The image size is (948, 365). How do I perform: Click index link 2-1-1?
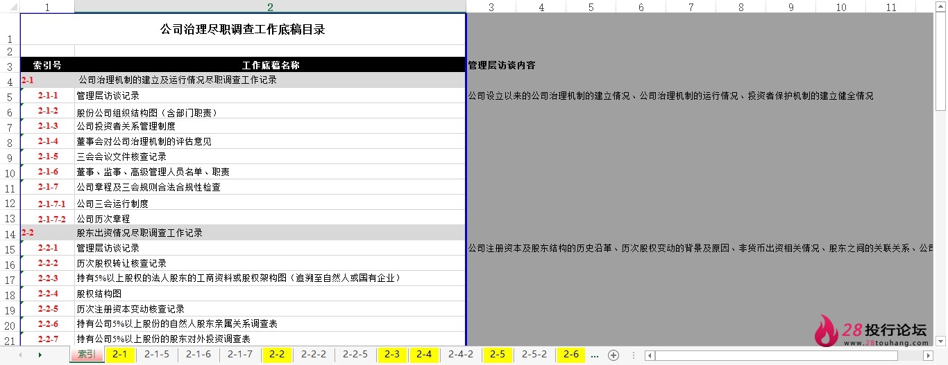point(48,96)
